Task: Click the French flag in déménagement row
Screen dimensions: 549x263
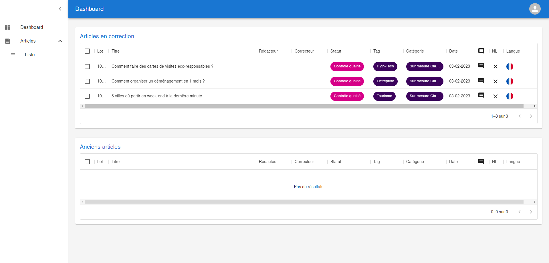Action: [510, 81]
